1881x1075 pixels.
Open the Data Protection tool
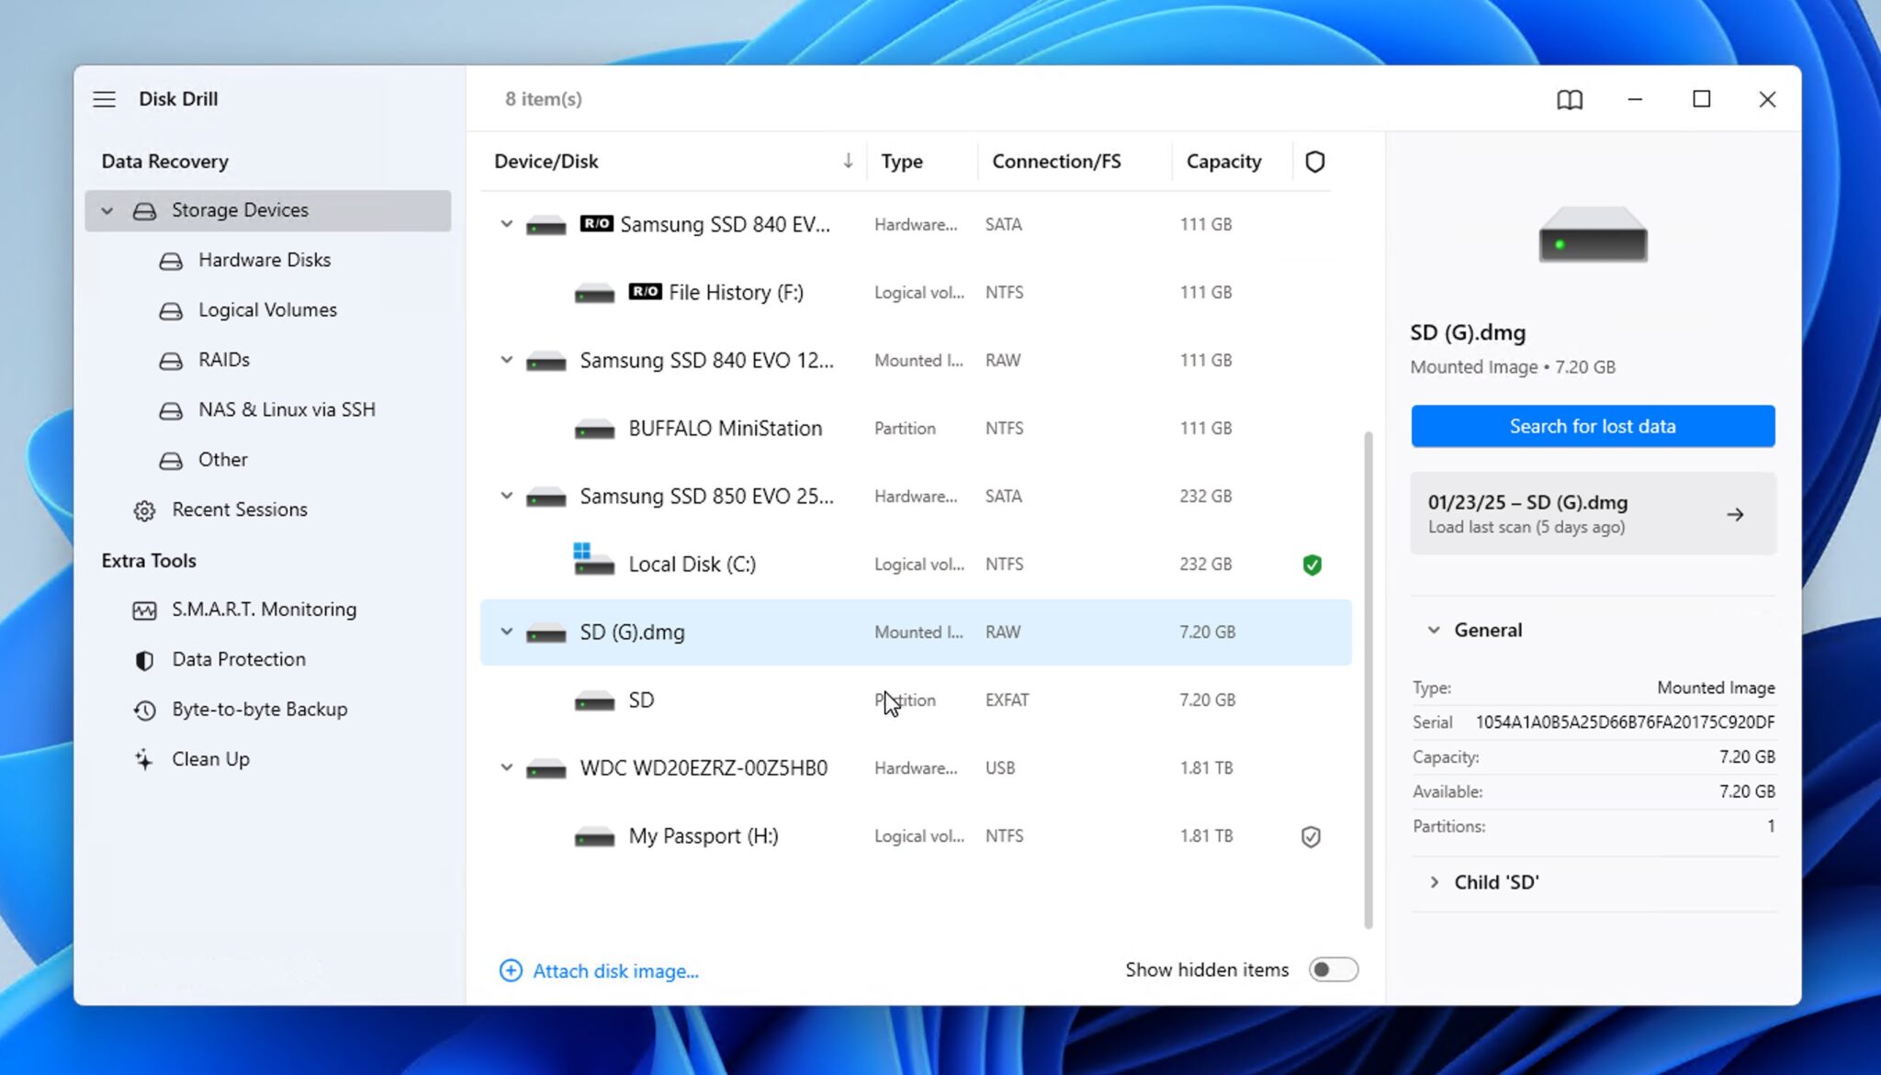pos(238,659)
